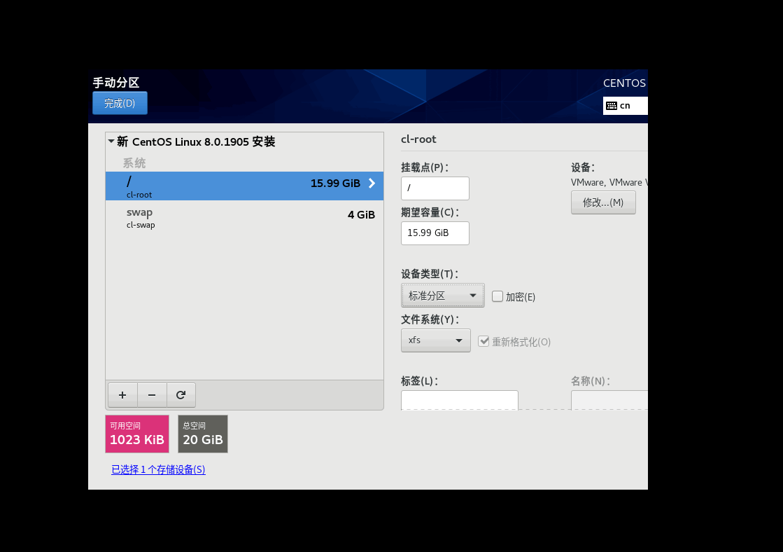Open the 文件系统 xfs dropdown
Viewport: 783px width, 552px height.
pos(435,340)
